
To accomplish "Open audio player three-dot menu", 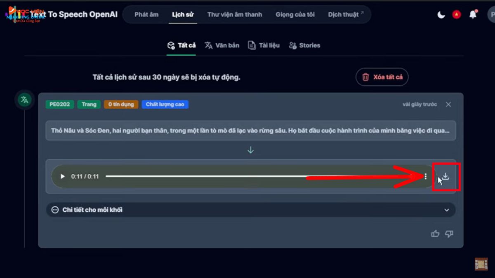I will (x=426, y=176).
